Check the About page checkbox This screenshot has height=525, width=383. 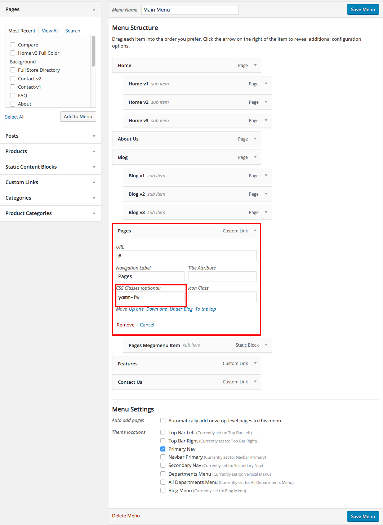click(13, 104)
